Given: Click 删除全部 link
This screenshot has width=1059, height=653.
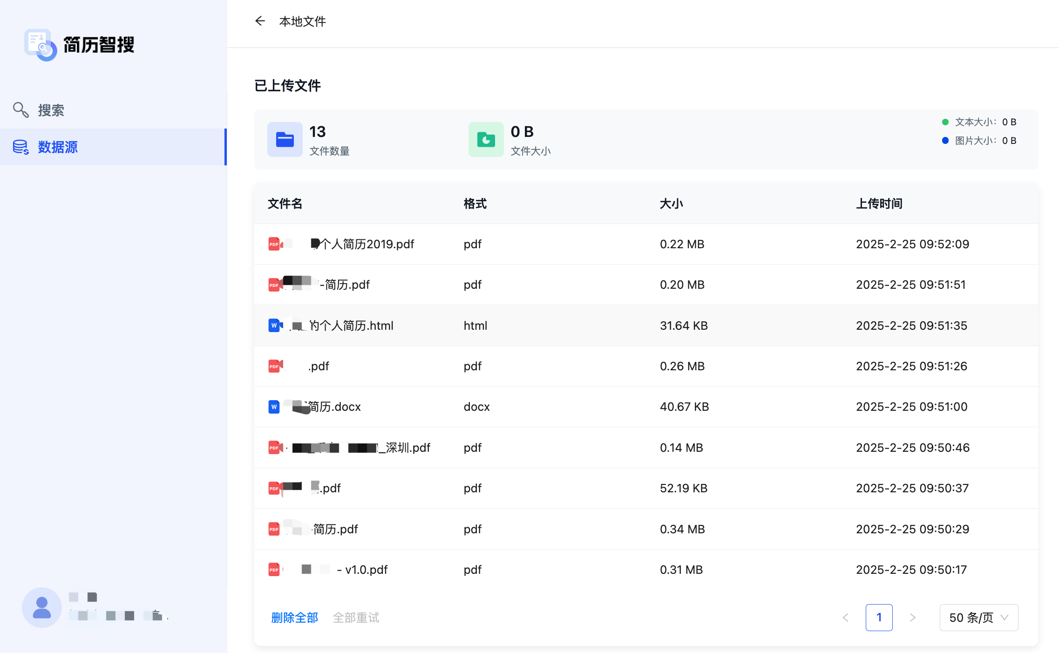Looking at the screenshot, I should (294, 618).
